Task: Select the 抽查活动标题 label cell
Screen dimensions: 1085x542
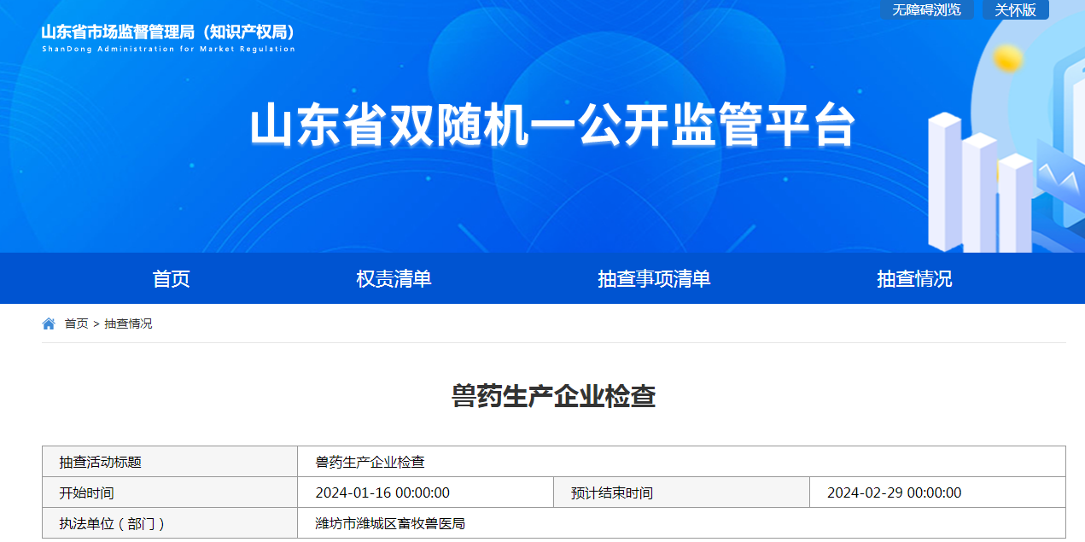Action: pos(100,462)
